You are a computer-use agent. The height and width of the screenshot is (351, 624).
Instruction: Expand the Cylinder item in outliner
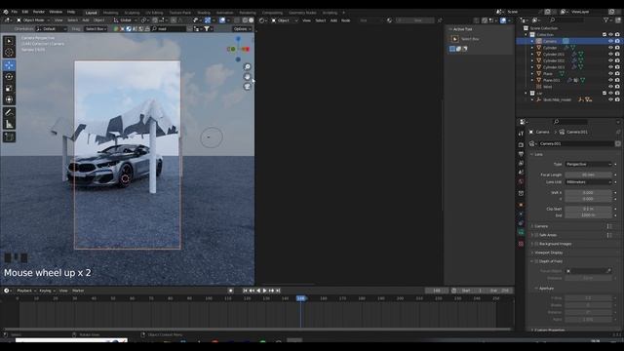(x=532, y=48)
